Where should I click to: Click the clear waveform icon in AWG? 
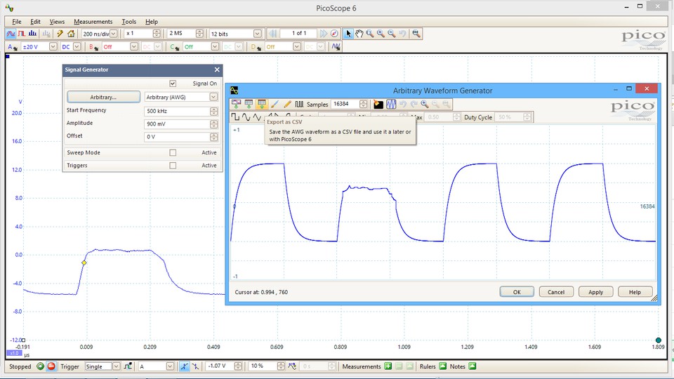(x=378, y=104)
